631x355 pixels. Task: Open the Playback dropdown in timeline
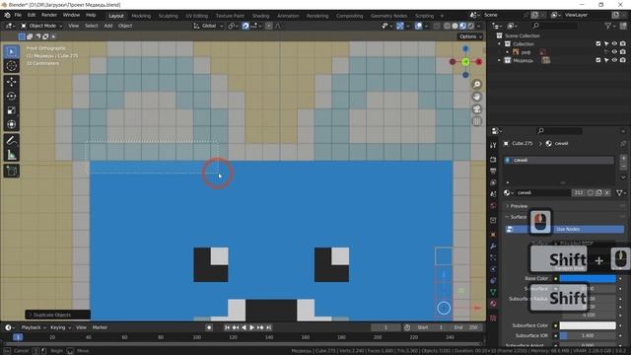34,327
